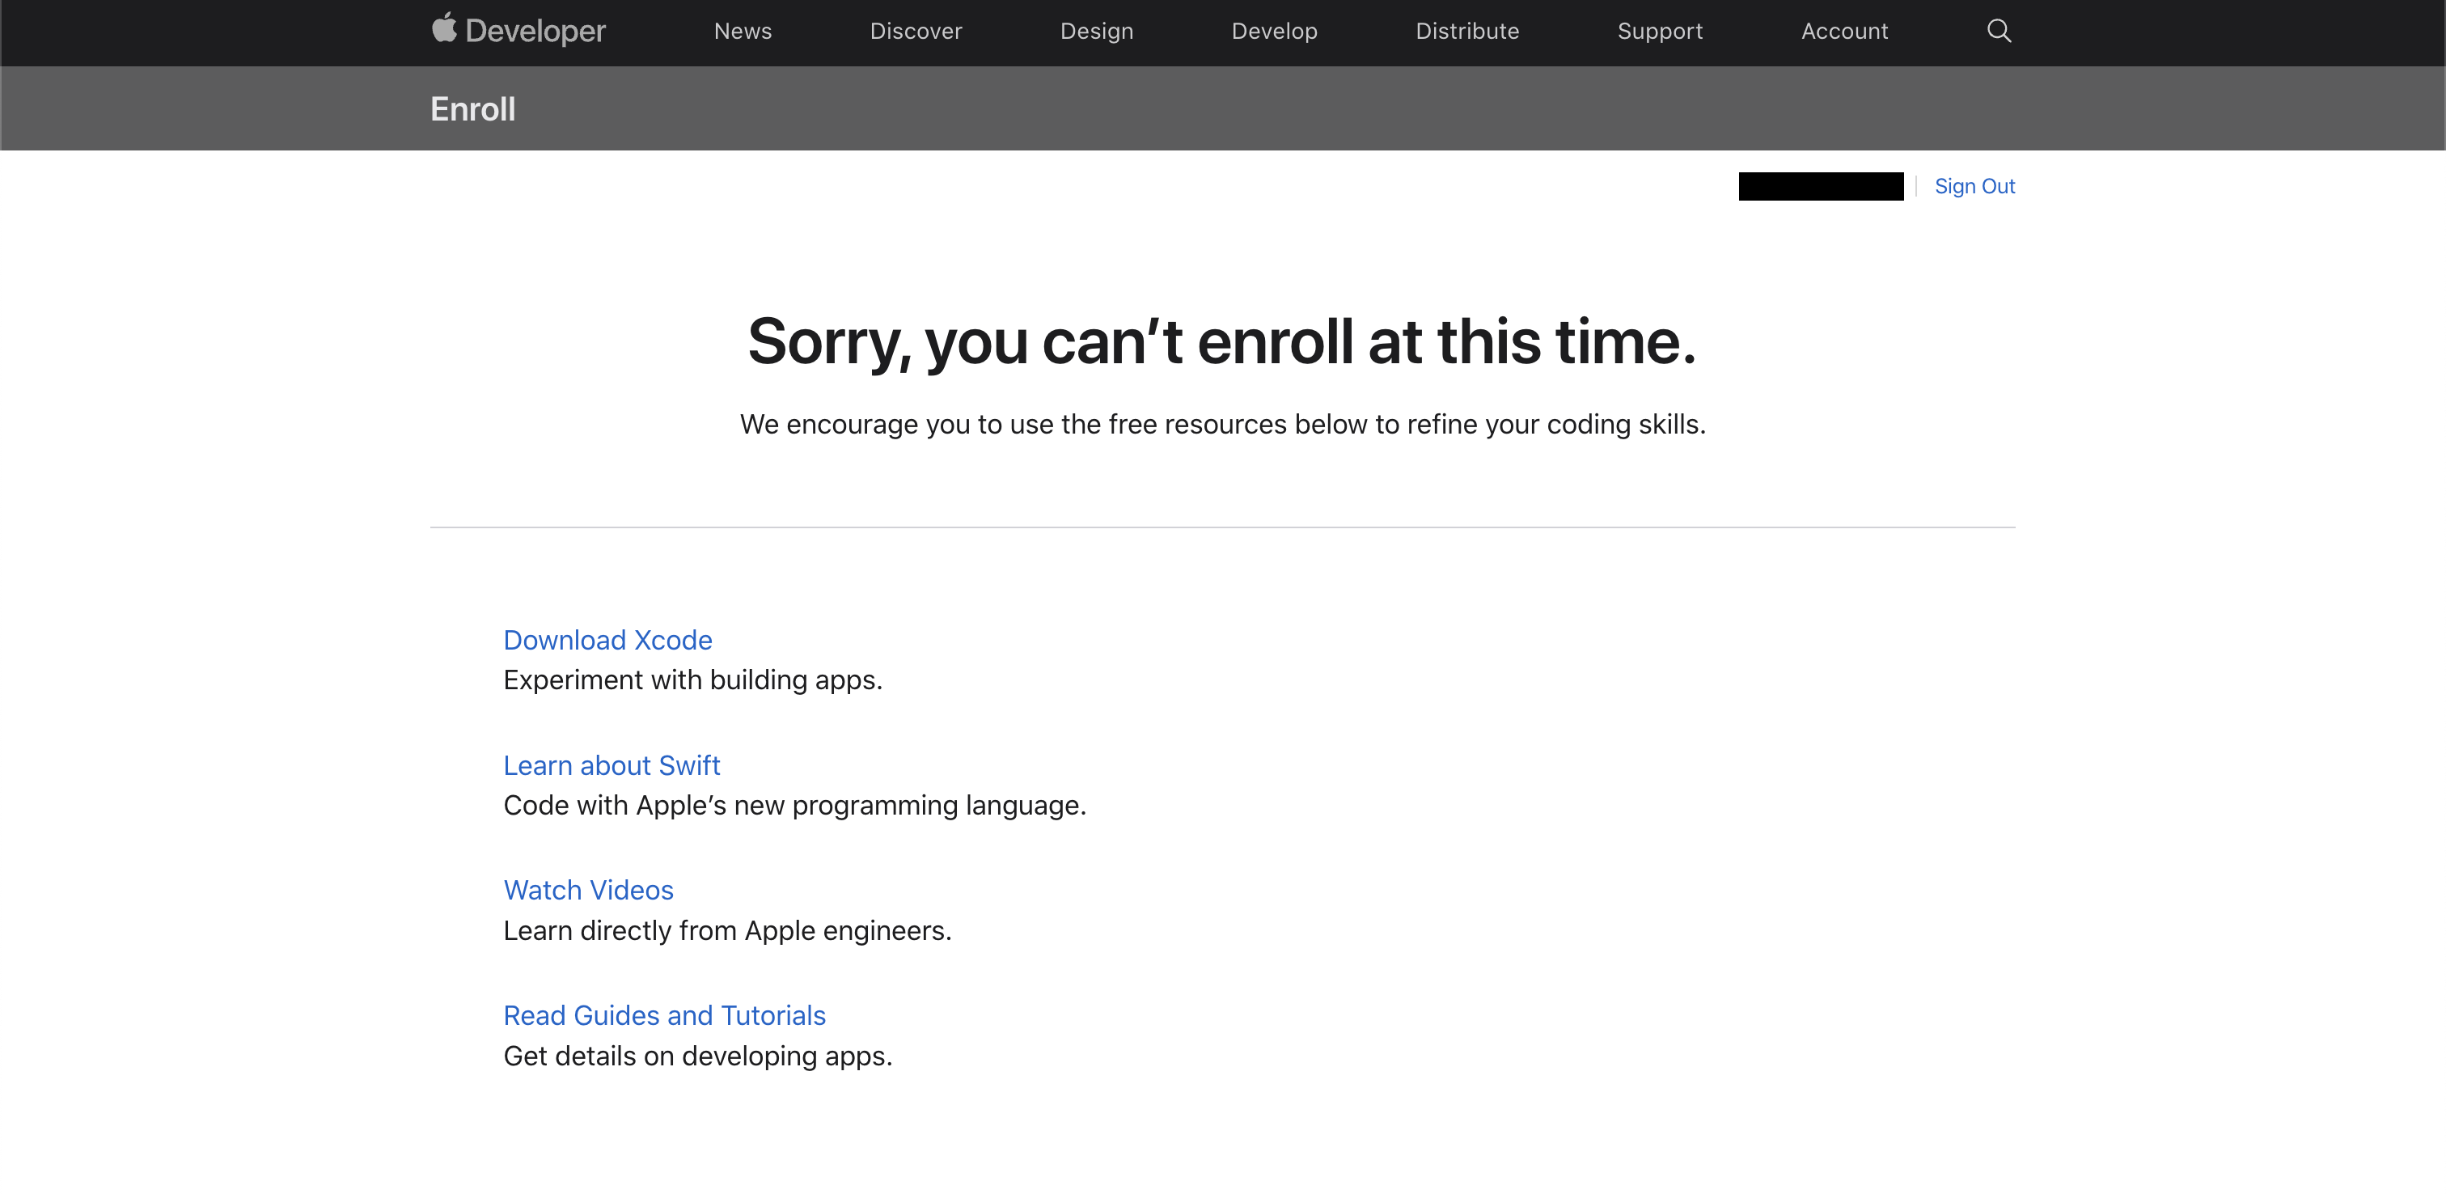
Task: Go to the Discover section
Action: 916,32
